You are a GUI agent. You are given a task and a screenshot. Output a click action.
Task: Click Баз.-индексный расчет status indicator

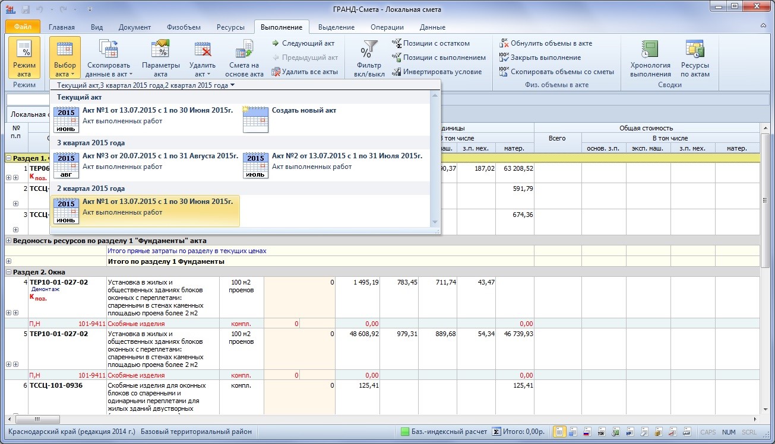(444, 432)
